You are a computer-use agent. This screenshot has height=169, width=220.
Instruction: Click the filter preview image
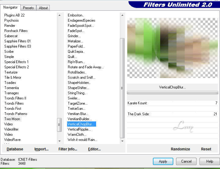[x=172, y=48]
